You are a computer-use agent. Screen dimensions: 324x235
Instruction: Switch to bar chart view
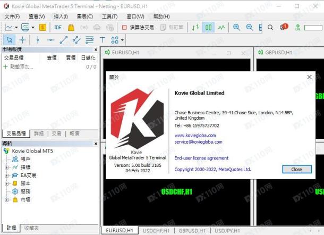(x=195, y=27)
